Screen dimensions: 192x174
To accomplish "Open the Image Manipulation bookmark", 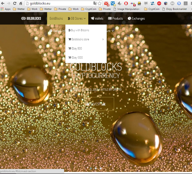I will click(x=127, y=9).
